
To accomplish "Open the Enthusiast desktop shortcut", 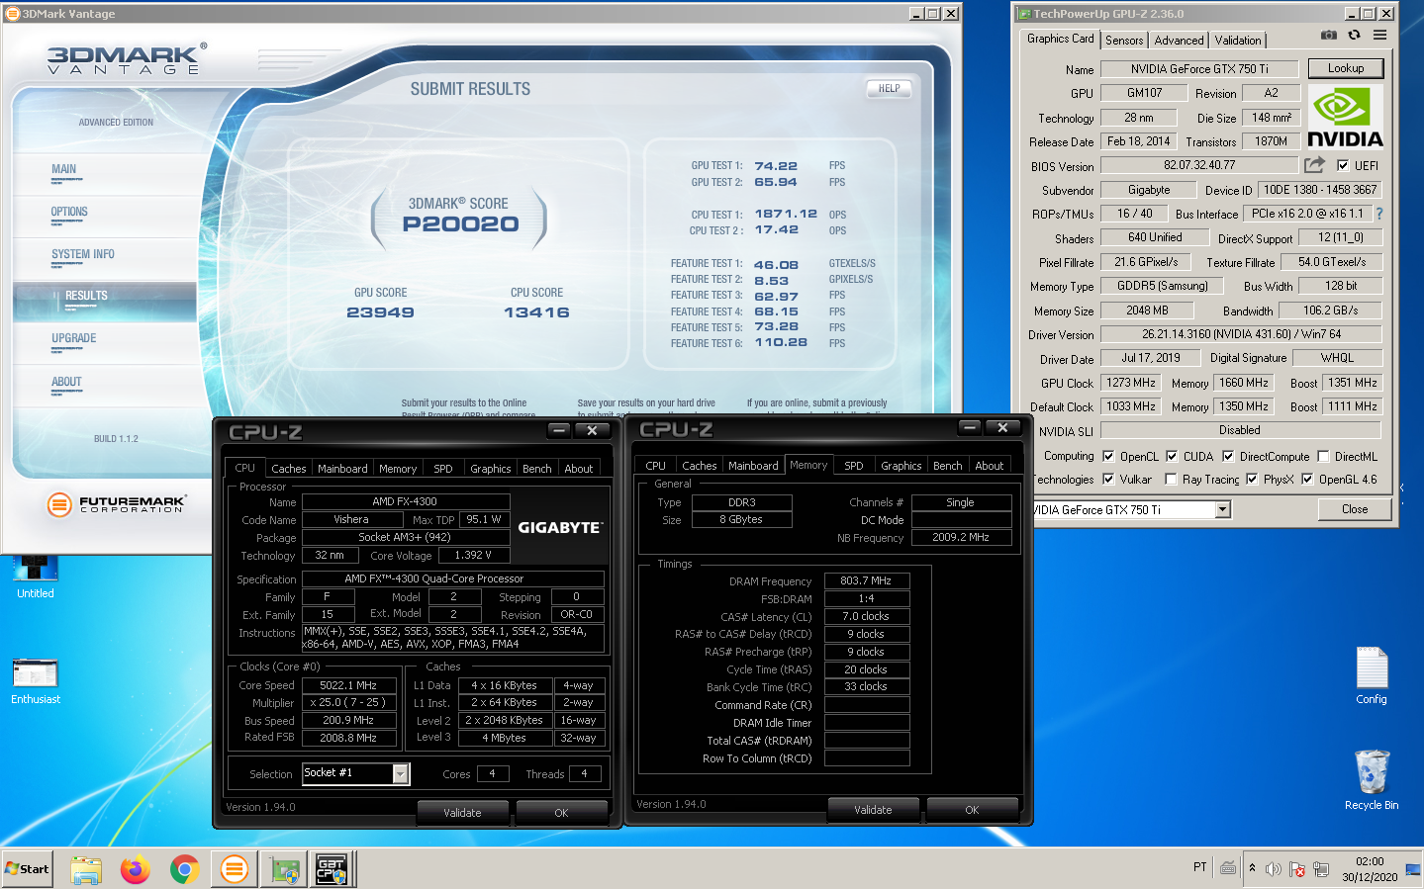I will [36, 682].
